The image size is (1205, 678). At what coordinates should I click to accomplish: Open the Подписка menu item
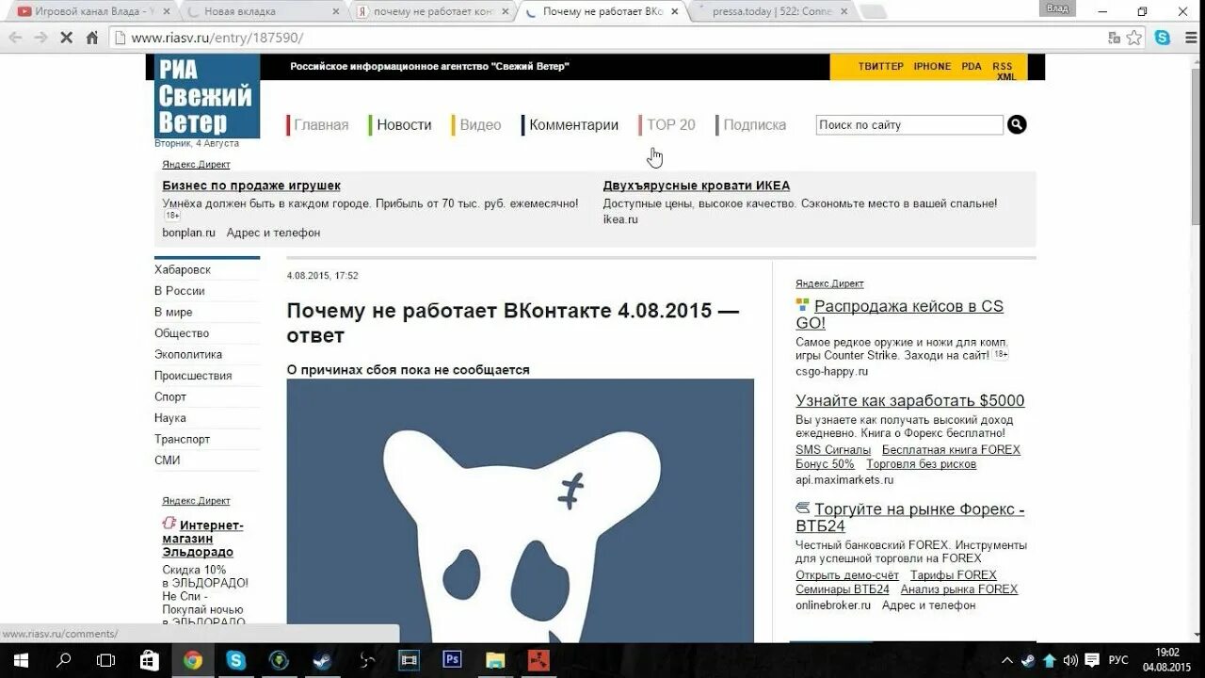(754, 124)
